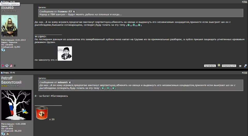Click 'Сообщений: 36,250' under Petroff
248x136 pixels.
(11, 131)
